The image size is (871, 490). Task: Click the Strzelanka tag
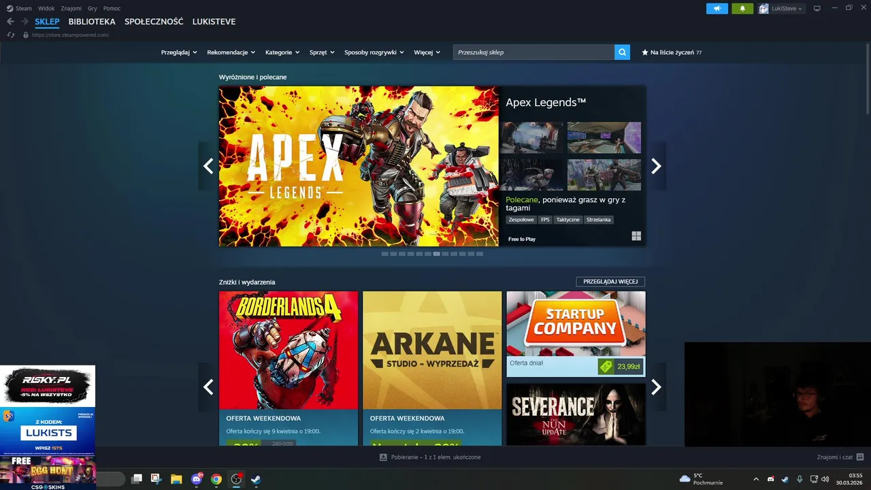pyautogui.click(x=599, y=220)
